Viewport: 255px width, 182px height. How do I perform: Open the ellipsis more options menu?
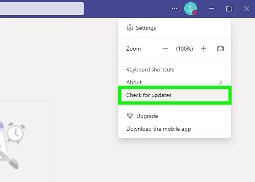[x=174, y=8]
